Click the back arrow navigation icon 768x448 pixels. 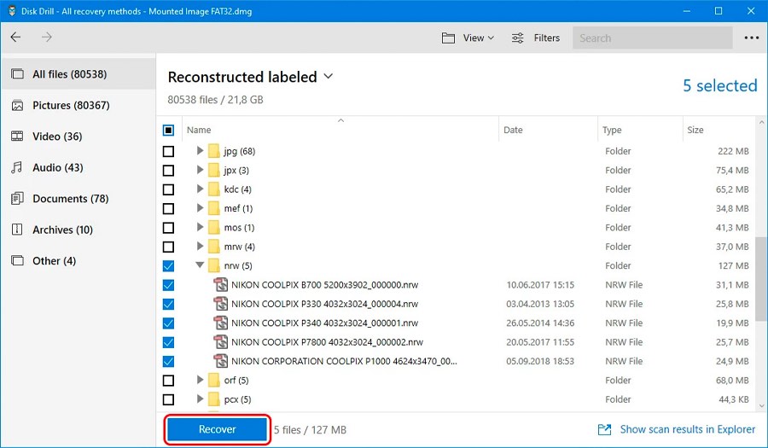[x=16, y=38]
